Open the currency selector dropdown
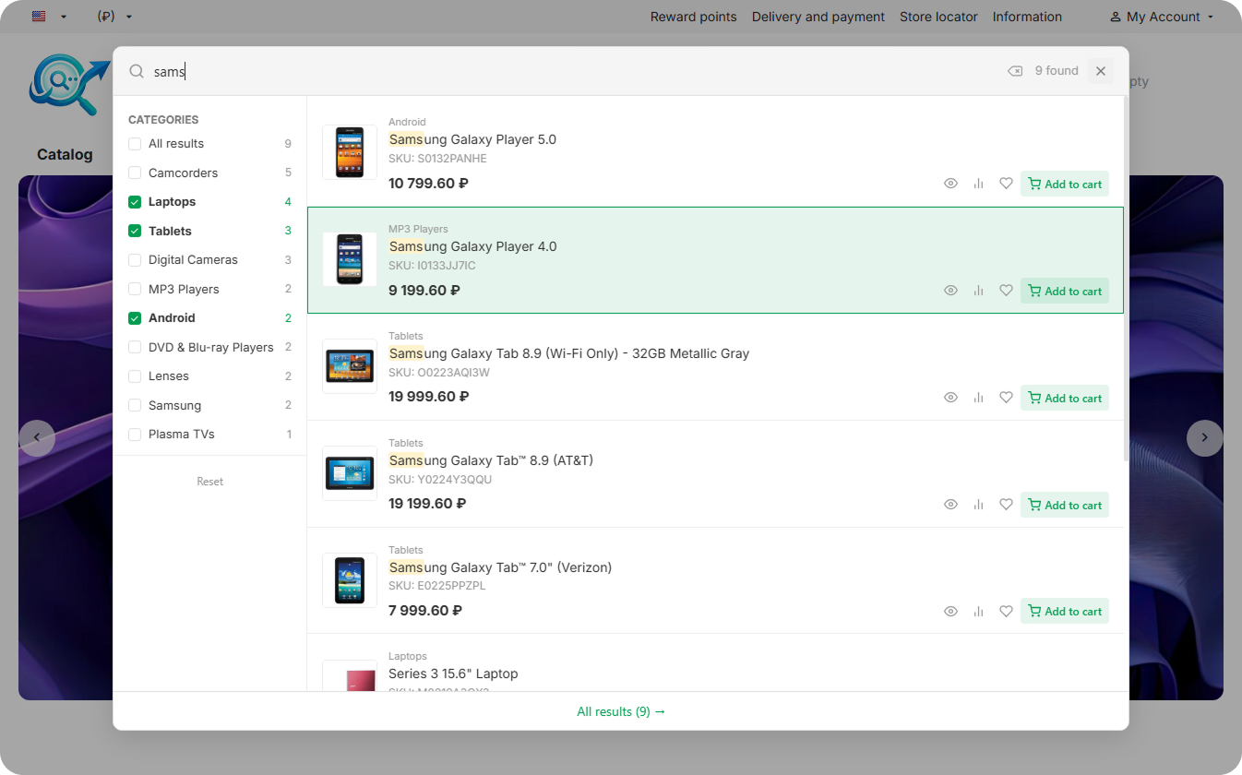The width and height of the screenshot is (1242, 775). click(114, 17)
